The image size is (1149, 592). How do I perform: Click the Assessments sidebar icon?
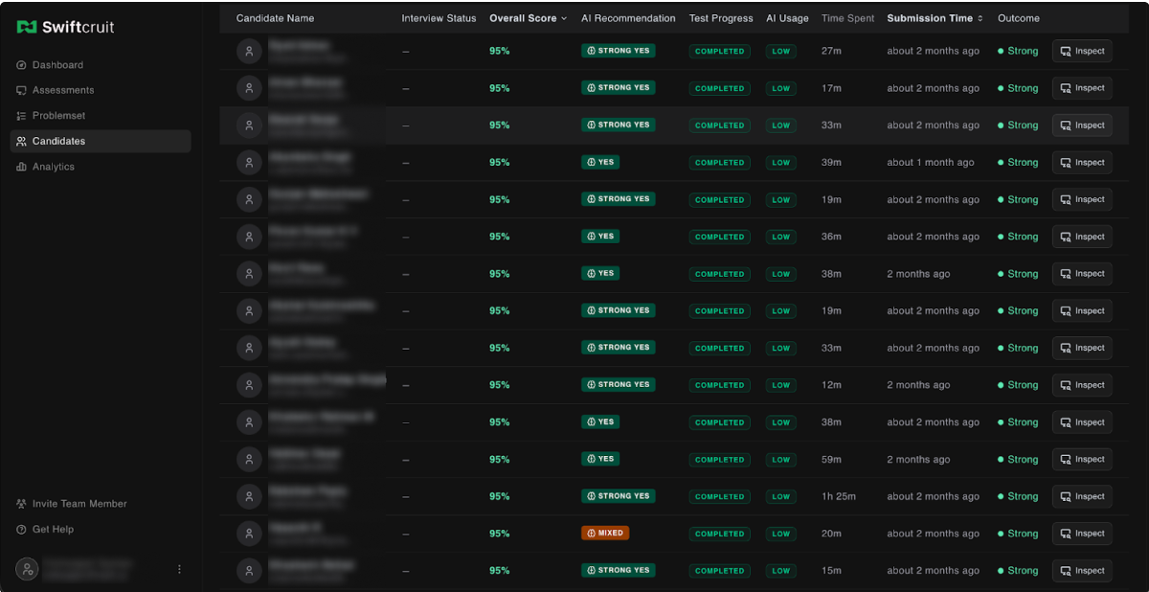pos(22,90)
